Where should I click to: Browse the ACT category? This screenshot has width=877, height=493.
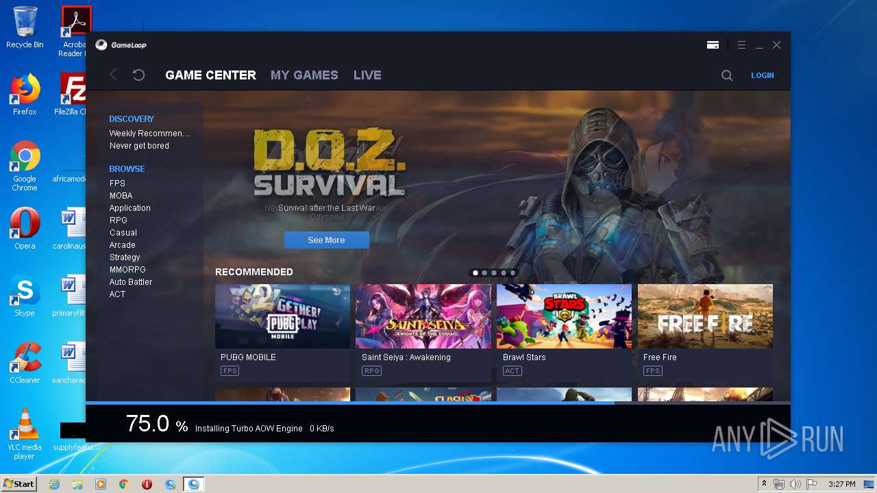117,294
